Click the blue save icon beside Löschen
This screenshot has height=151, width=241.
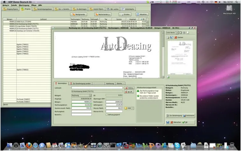172,37
